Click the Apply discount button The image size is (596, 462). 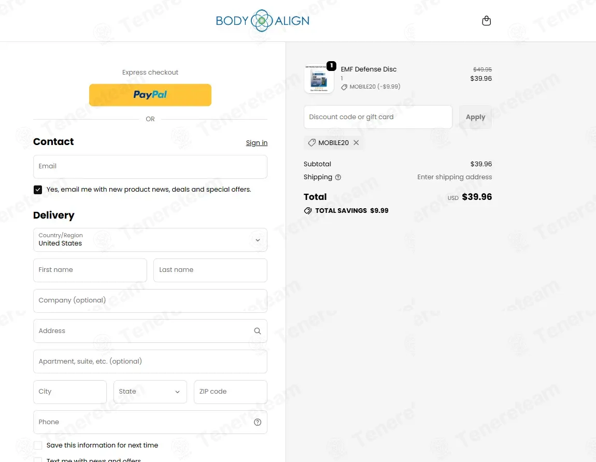click(475, 117)
